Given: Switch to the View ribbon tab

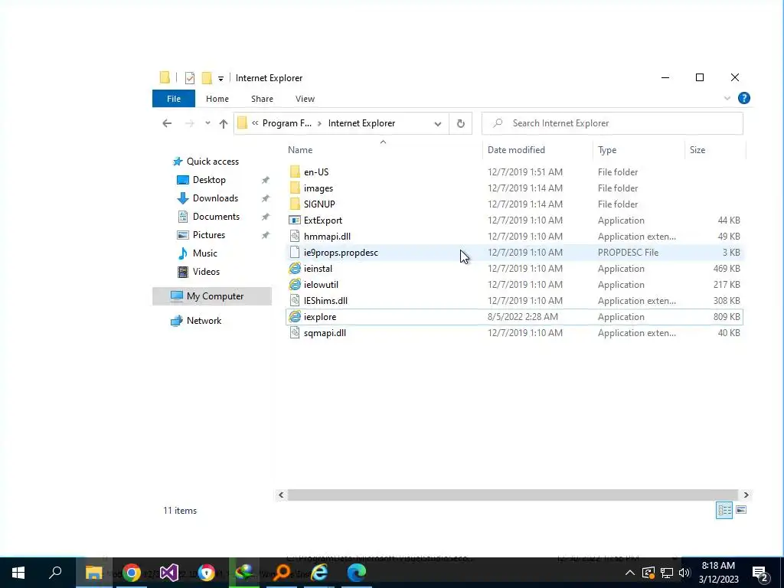Looking at the screenshot, I should point(305,99).
